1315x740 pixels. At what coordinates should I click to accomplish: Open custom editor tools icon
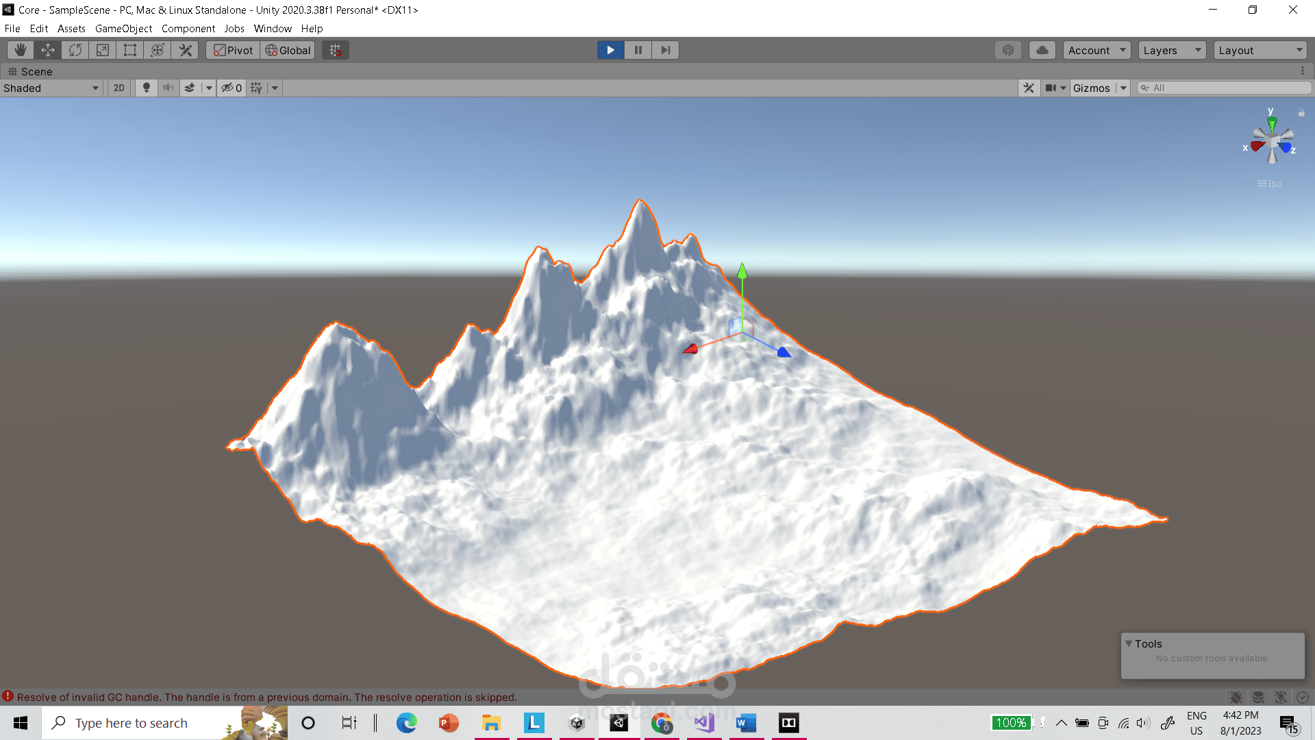click(x=186, y=50)
